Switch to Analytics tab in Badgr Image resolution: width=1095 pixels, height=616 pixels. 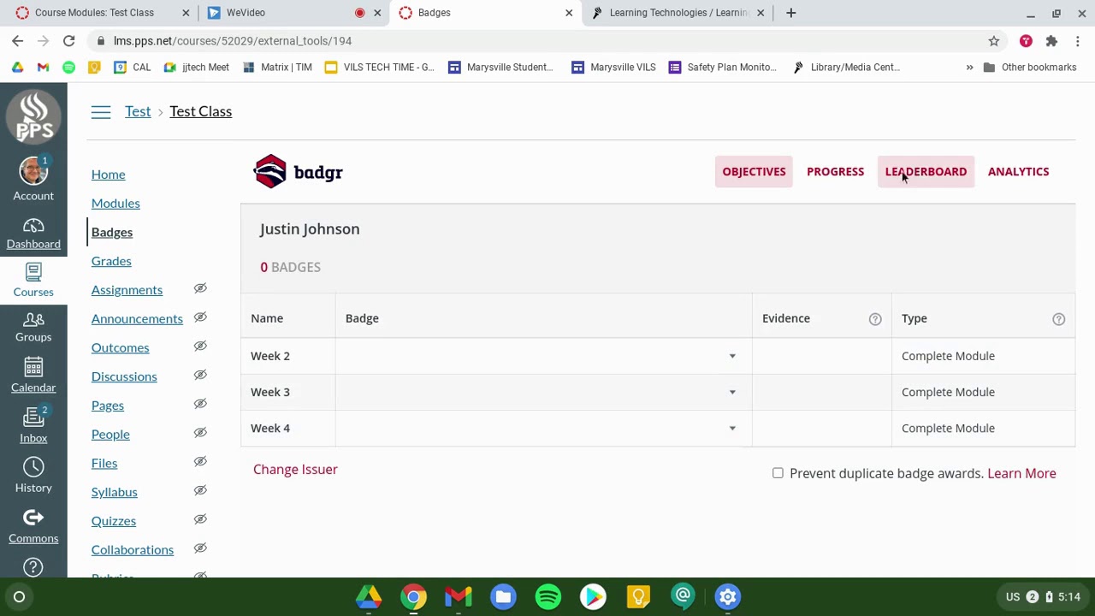[1018, 171]
